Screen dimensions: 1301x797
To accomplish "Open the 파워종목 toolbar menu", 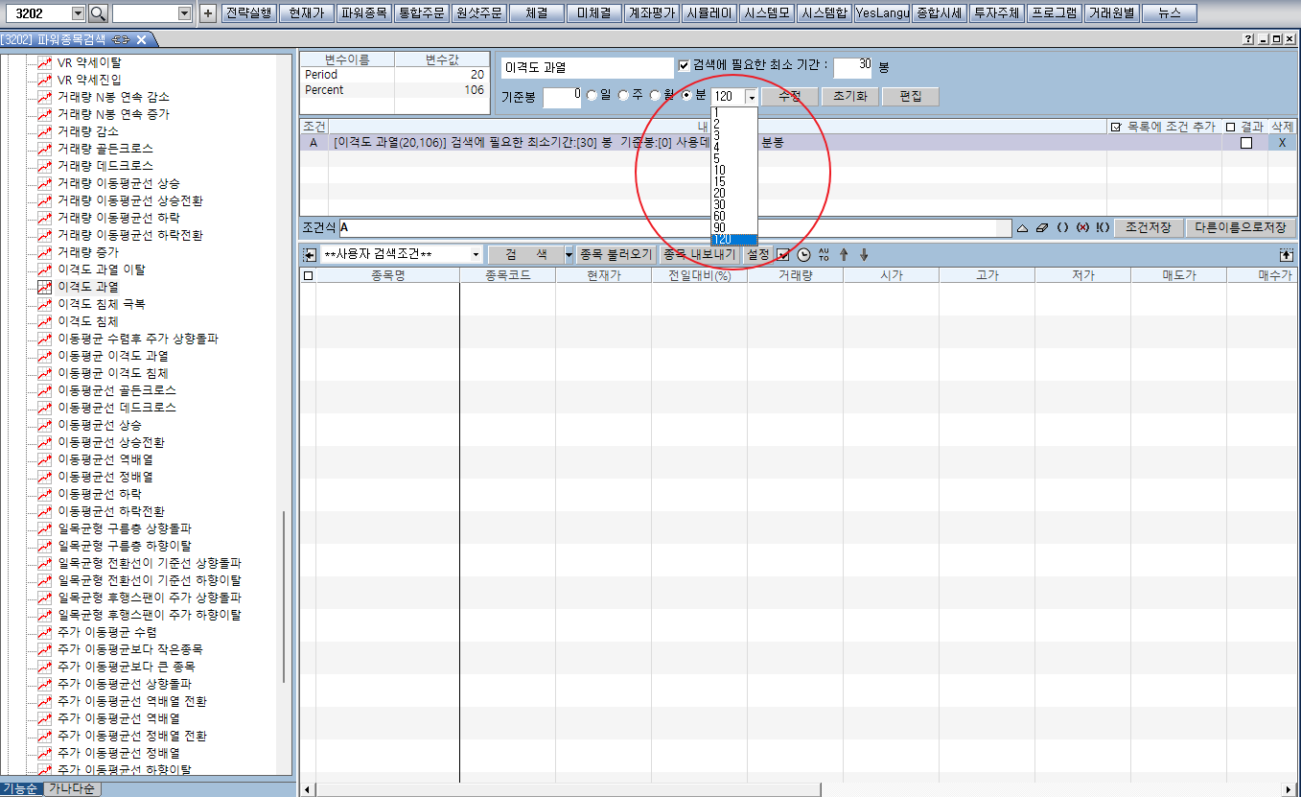I will tap(364, 13).
